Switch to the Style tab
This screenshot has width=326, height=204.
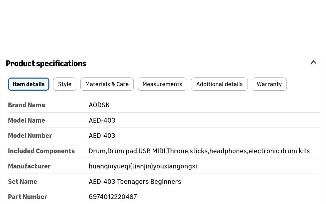pos(65,84)
